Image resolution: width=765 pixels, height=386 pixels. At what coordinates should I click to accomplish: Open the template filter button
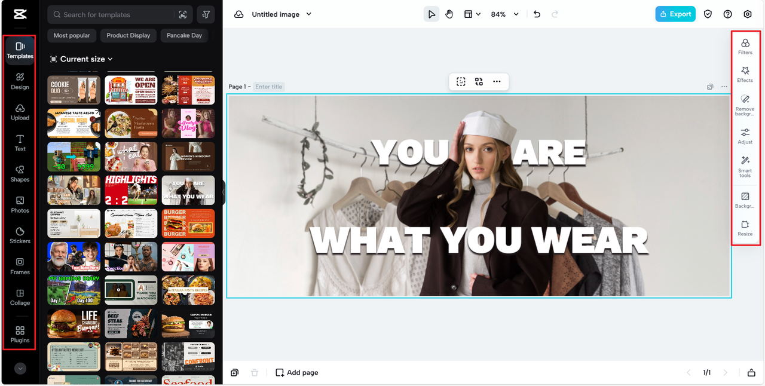[x=206, y=14]
